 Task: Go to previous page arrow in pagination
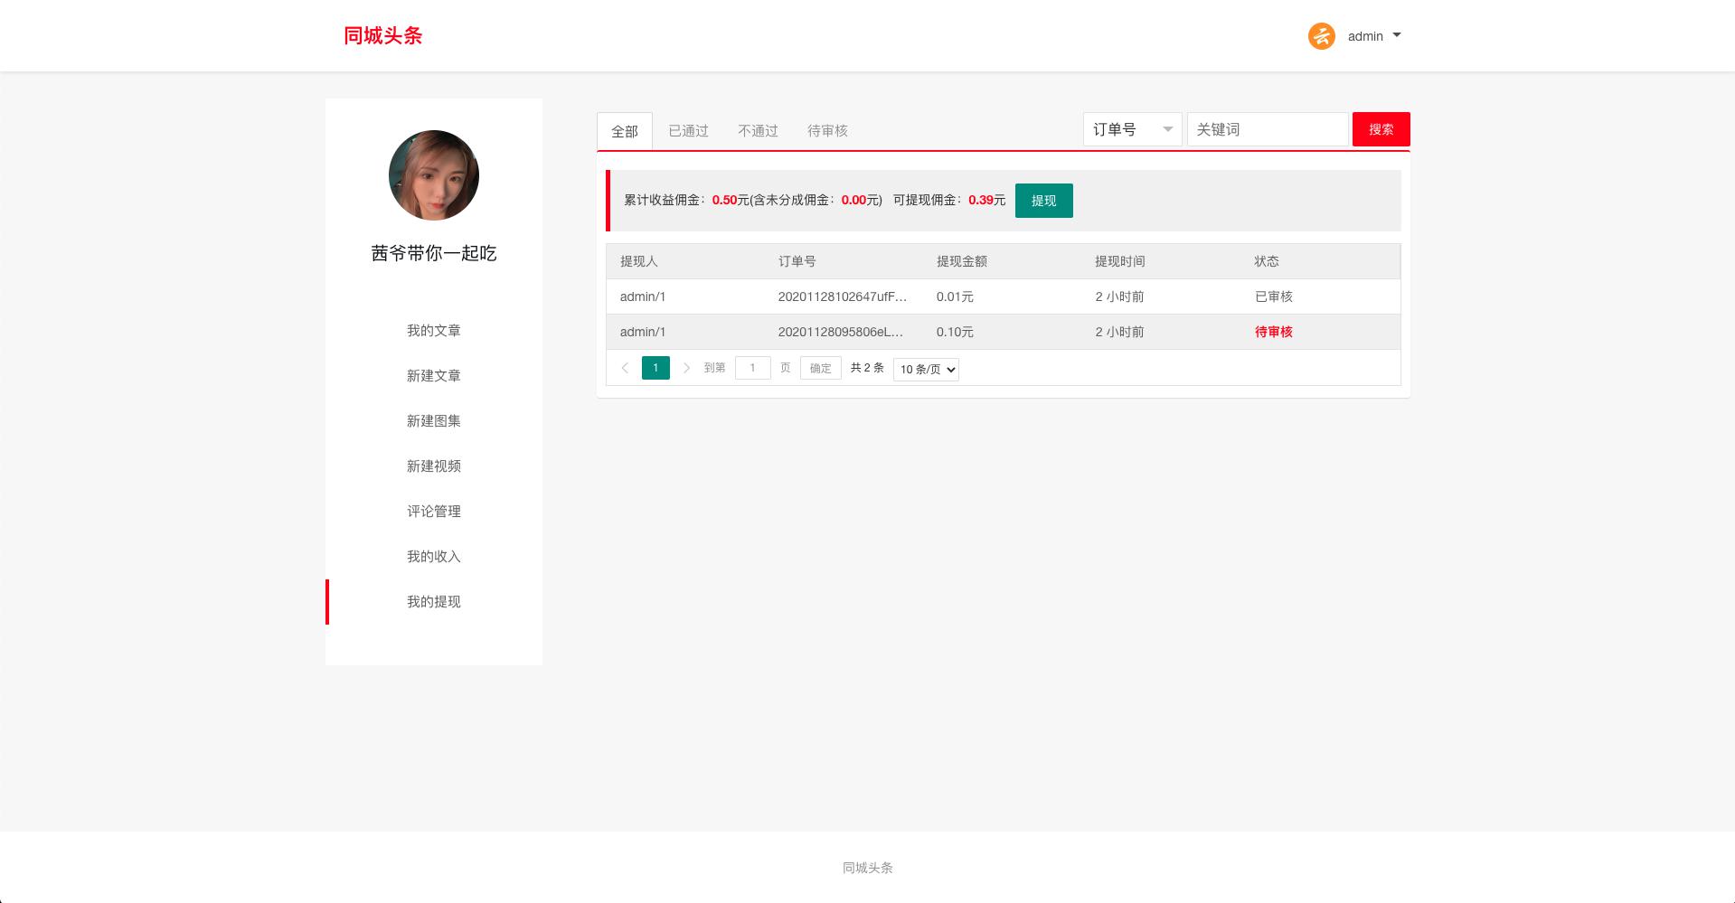(625, 368)
